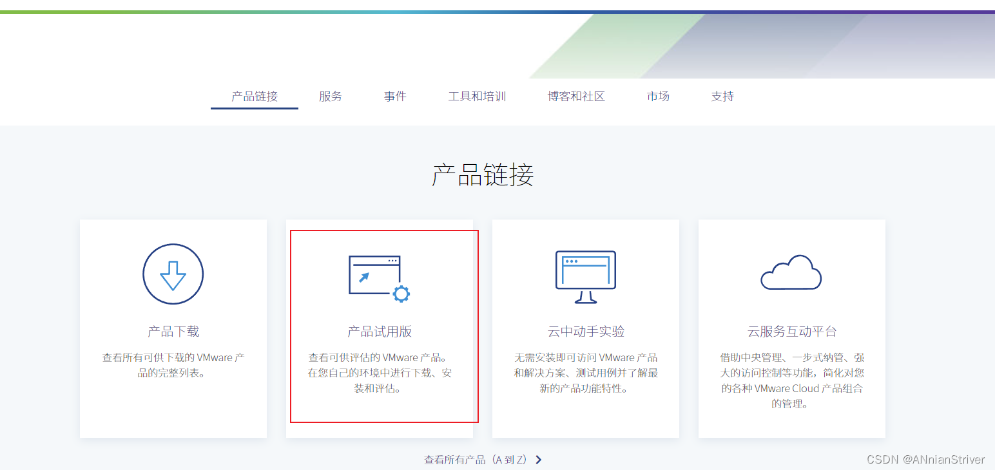Open the 博客和社区 tab
The width and height of the screenshot is (995, 470).
coord(576,97)
